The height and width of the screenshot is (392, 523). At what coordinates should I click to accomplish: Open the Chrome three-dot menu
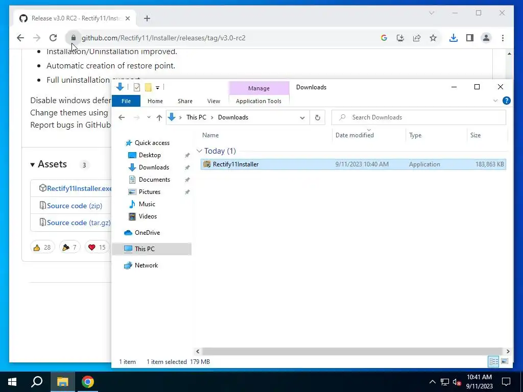503,38
